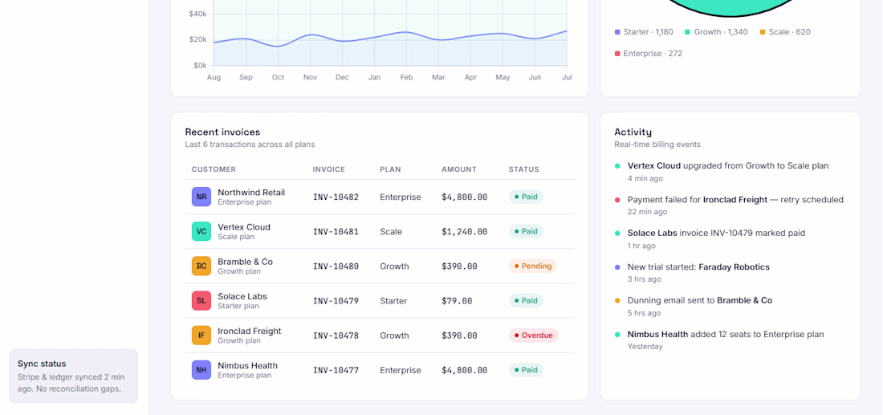Screen dimensions: 883x415
Task: Sort table by the Amount column header
Action: [459, 169]
